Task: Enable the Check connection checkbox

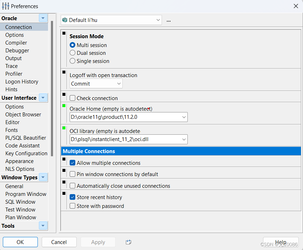Action: [72, 98]
